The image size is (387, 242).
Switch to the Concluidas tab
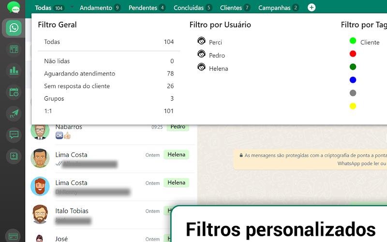click(193, 8)
